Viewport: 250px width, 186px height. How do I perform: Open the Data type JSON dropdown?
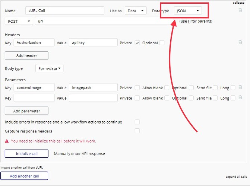click(188, 11)
